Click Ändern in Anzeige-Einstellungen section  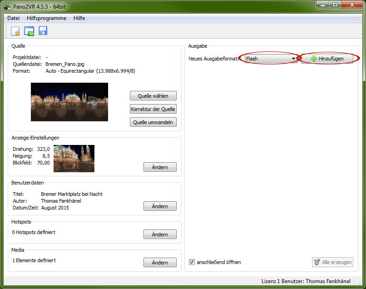(160, 167)
